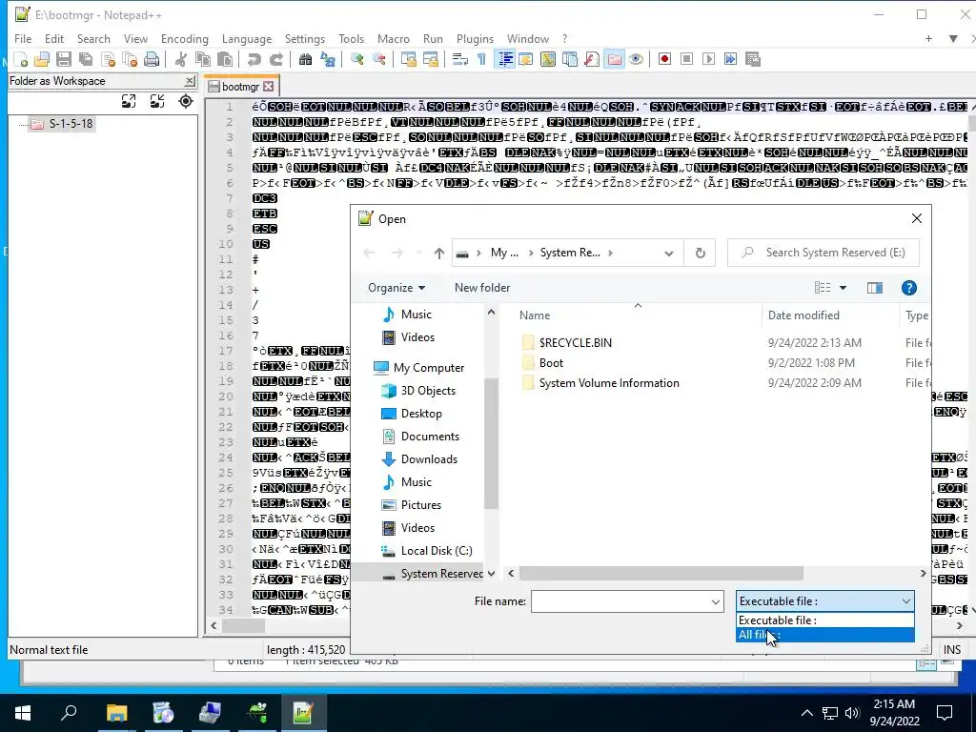Open the Plugins menu

(x=475, y=38)
